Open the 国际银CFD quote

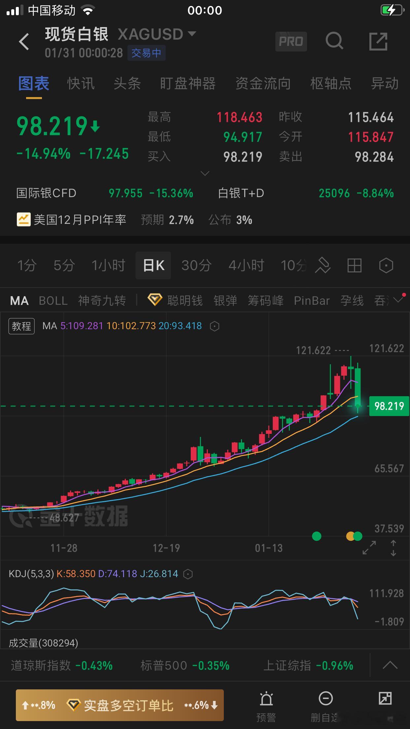tap(105, 193)
